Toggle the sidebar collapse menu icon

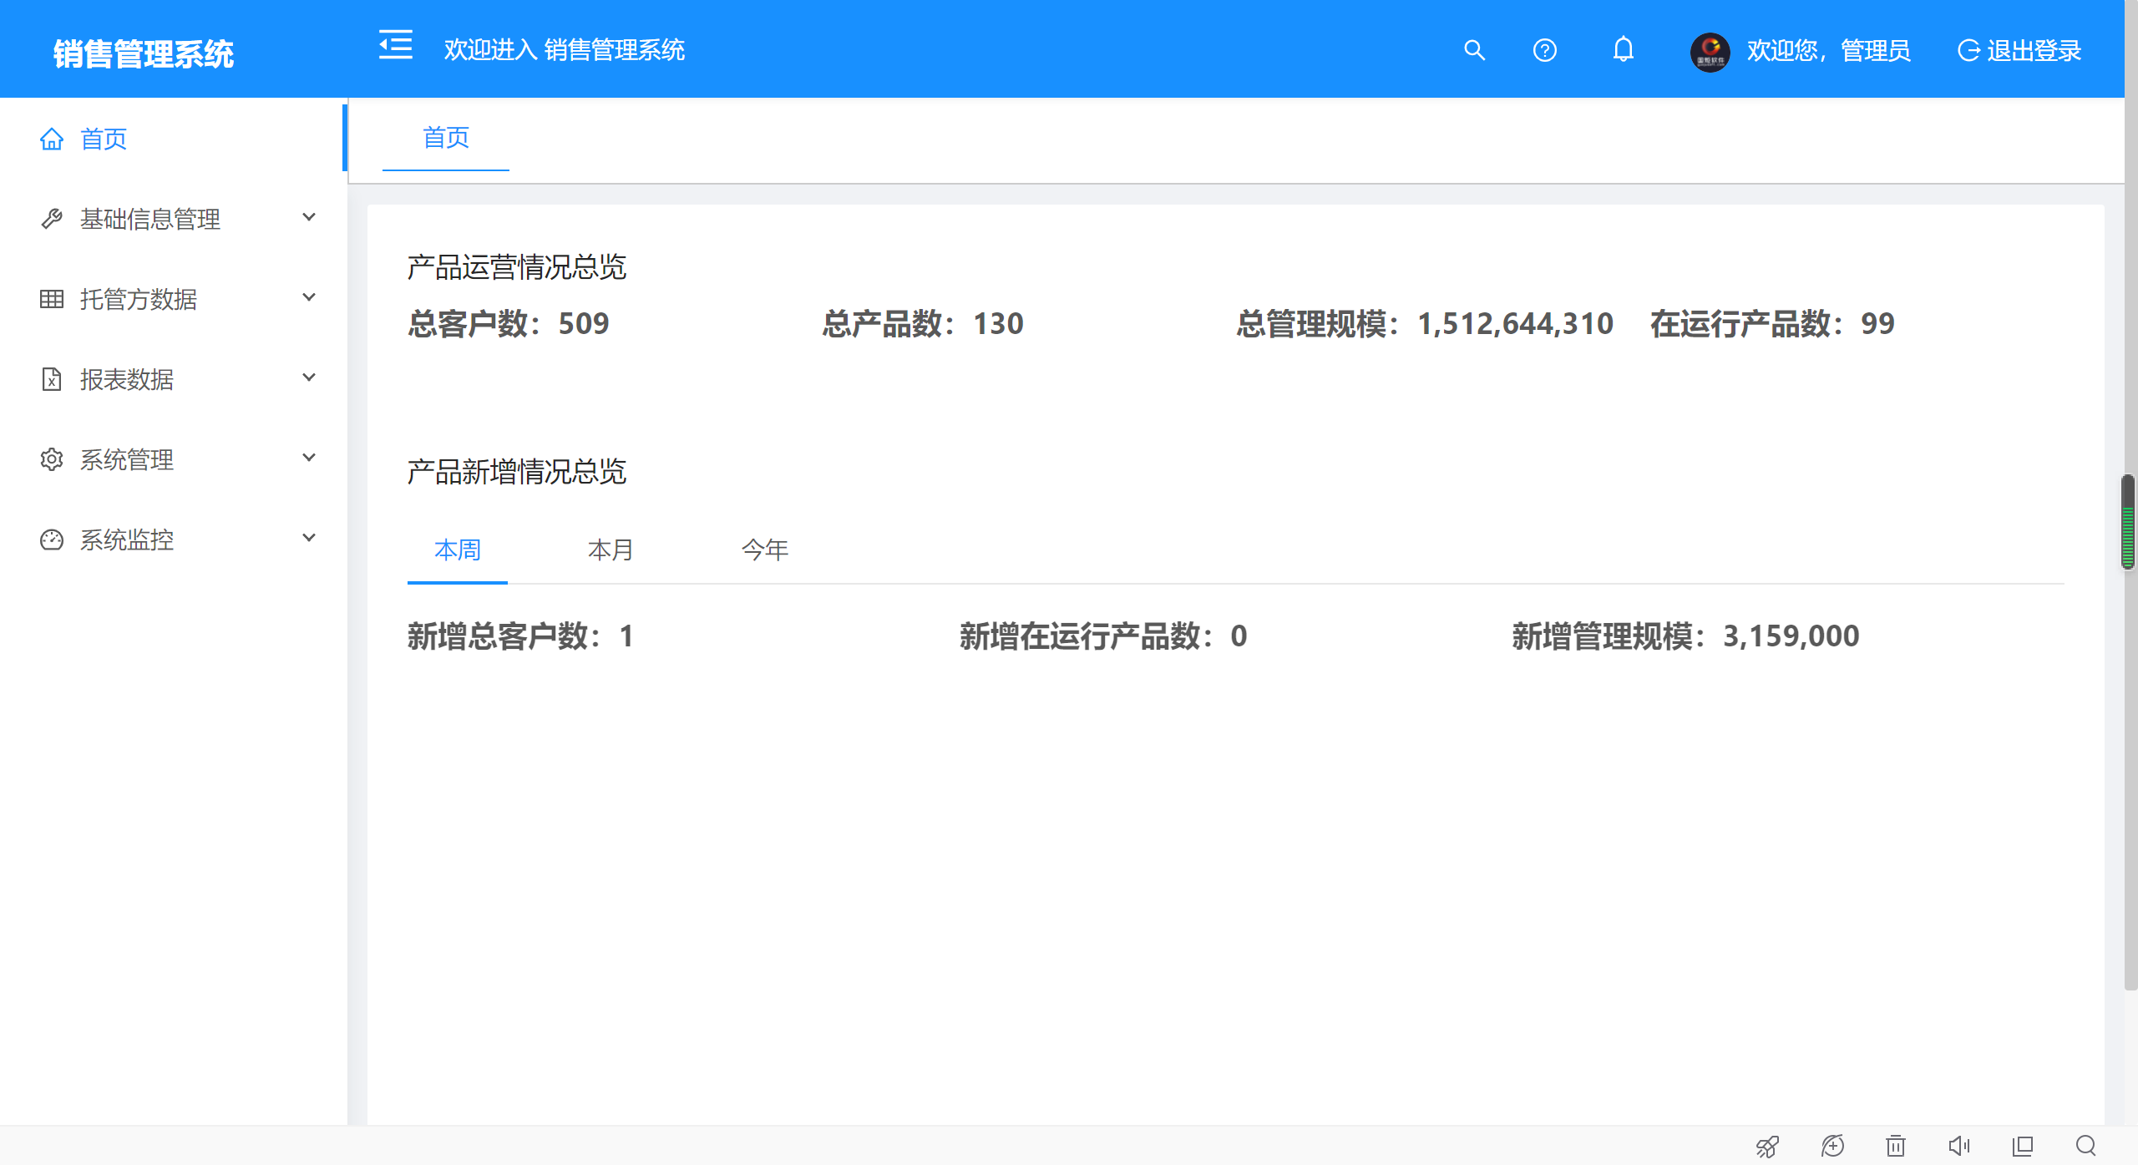395,45
